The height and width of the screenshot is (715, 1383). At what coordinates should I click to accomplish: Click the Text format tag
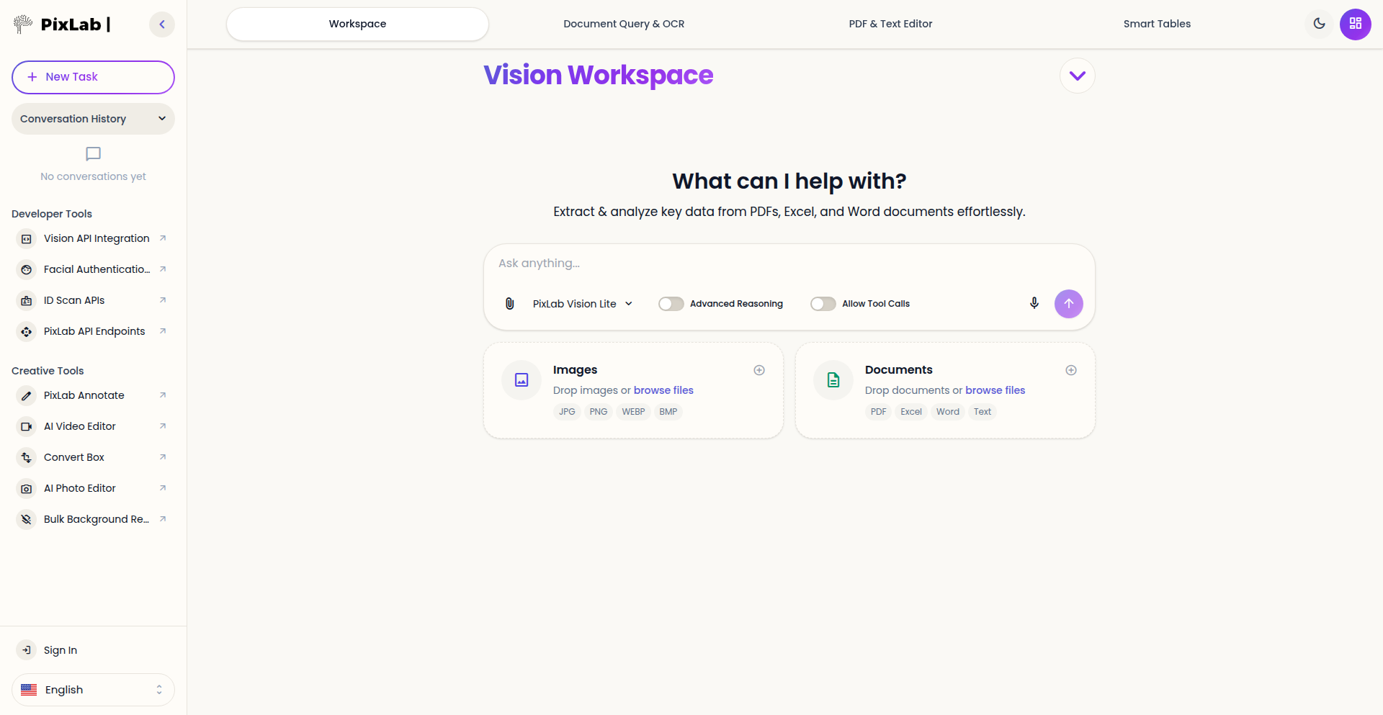(982, 412)
